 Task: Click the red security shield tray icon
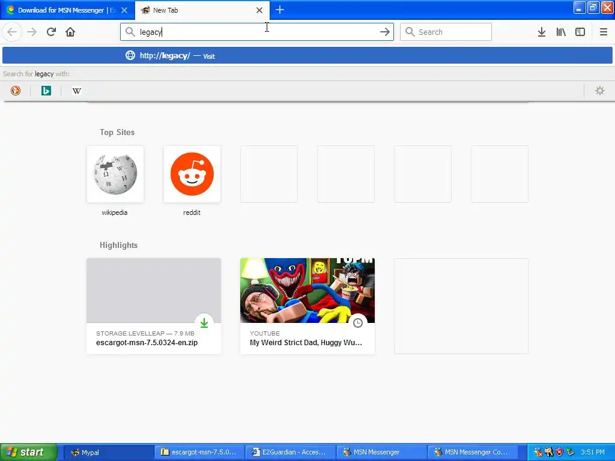coord(560,452)
